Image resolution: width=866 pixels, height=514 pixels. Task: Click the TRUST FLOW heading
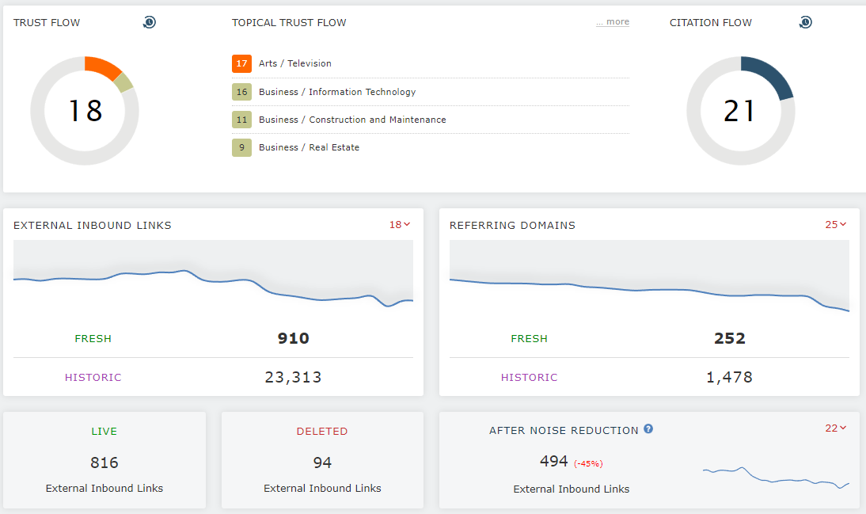[47, 23]
